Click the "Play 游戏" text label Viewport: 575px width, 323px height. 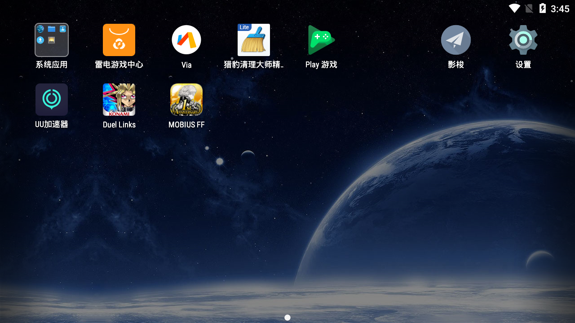[321, 65]
